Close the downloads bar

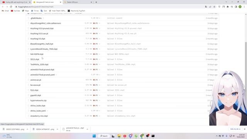click(245, 129)
